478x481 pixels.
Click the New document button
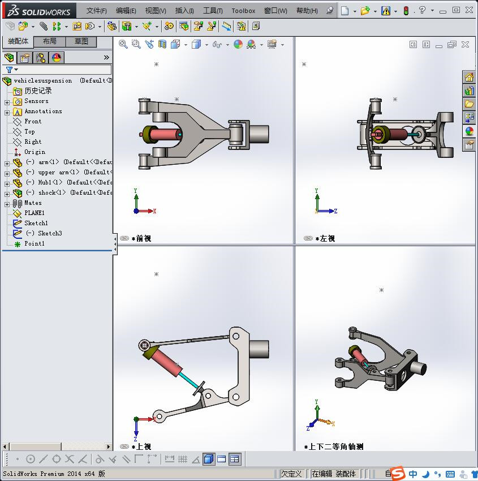point(345,11)
